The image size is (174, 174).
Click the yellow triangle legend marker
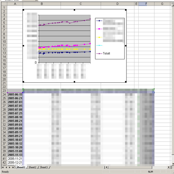coord(99,37)
